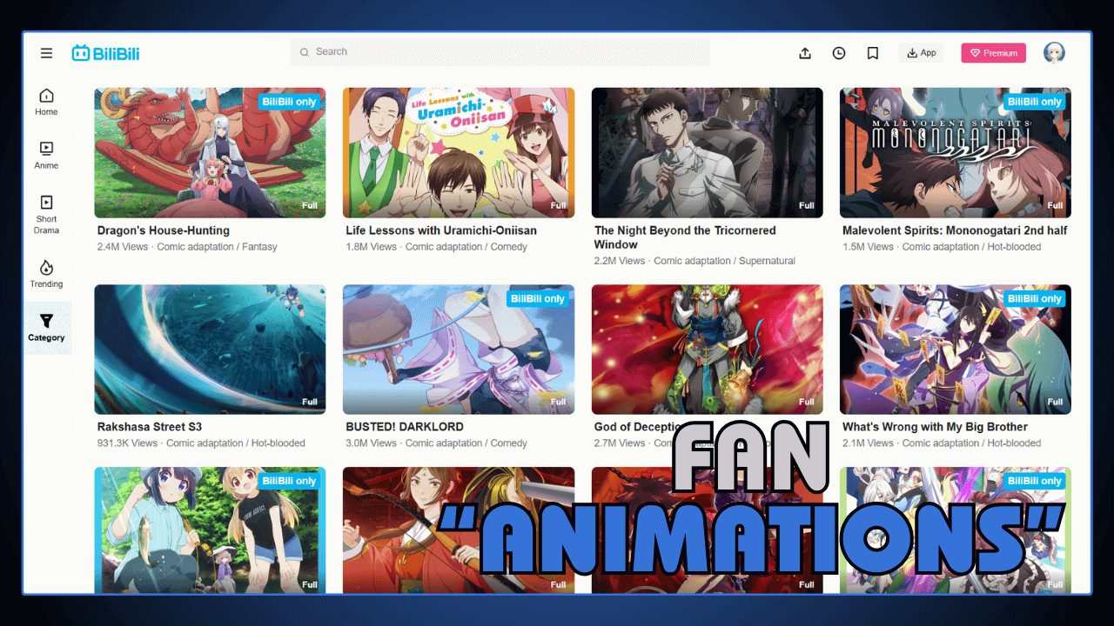Open the Malevolent Spirits: Mononogatari thumbnail
Viewport: 1114px width, 626px height.
[955, 153]
